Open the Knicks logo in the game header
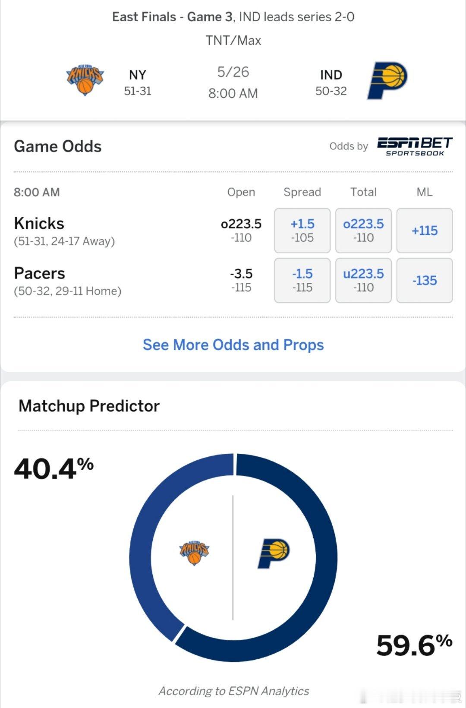466x708 pixels. (x=85, y=80)
